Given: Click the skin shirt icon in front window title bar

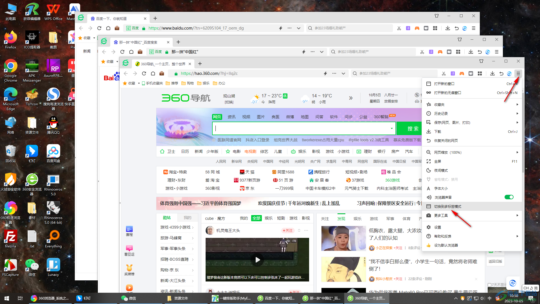Looking at the screenshot, I should [x=481, y=61].
